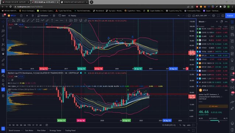Collapse the bottom panel chevron
The width and height of the screenshot is (235, 133).
[x=189, y=130]
